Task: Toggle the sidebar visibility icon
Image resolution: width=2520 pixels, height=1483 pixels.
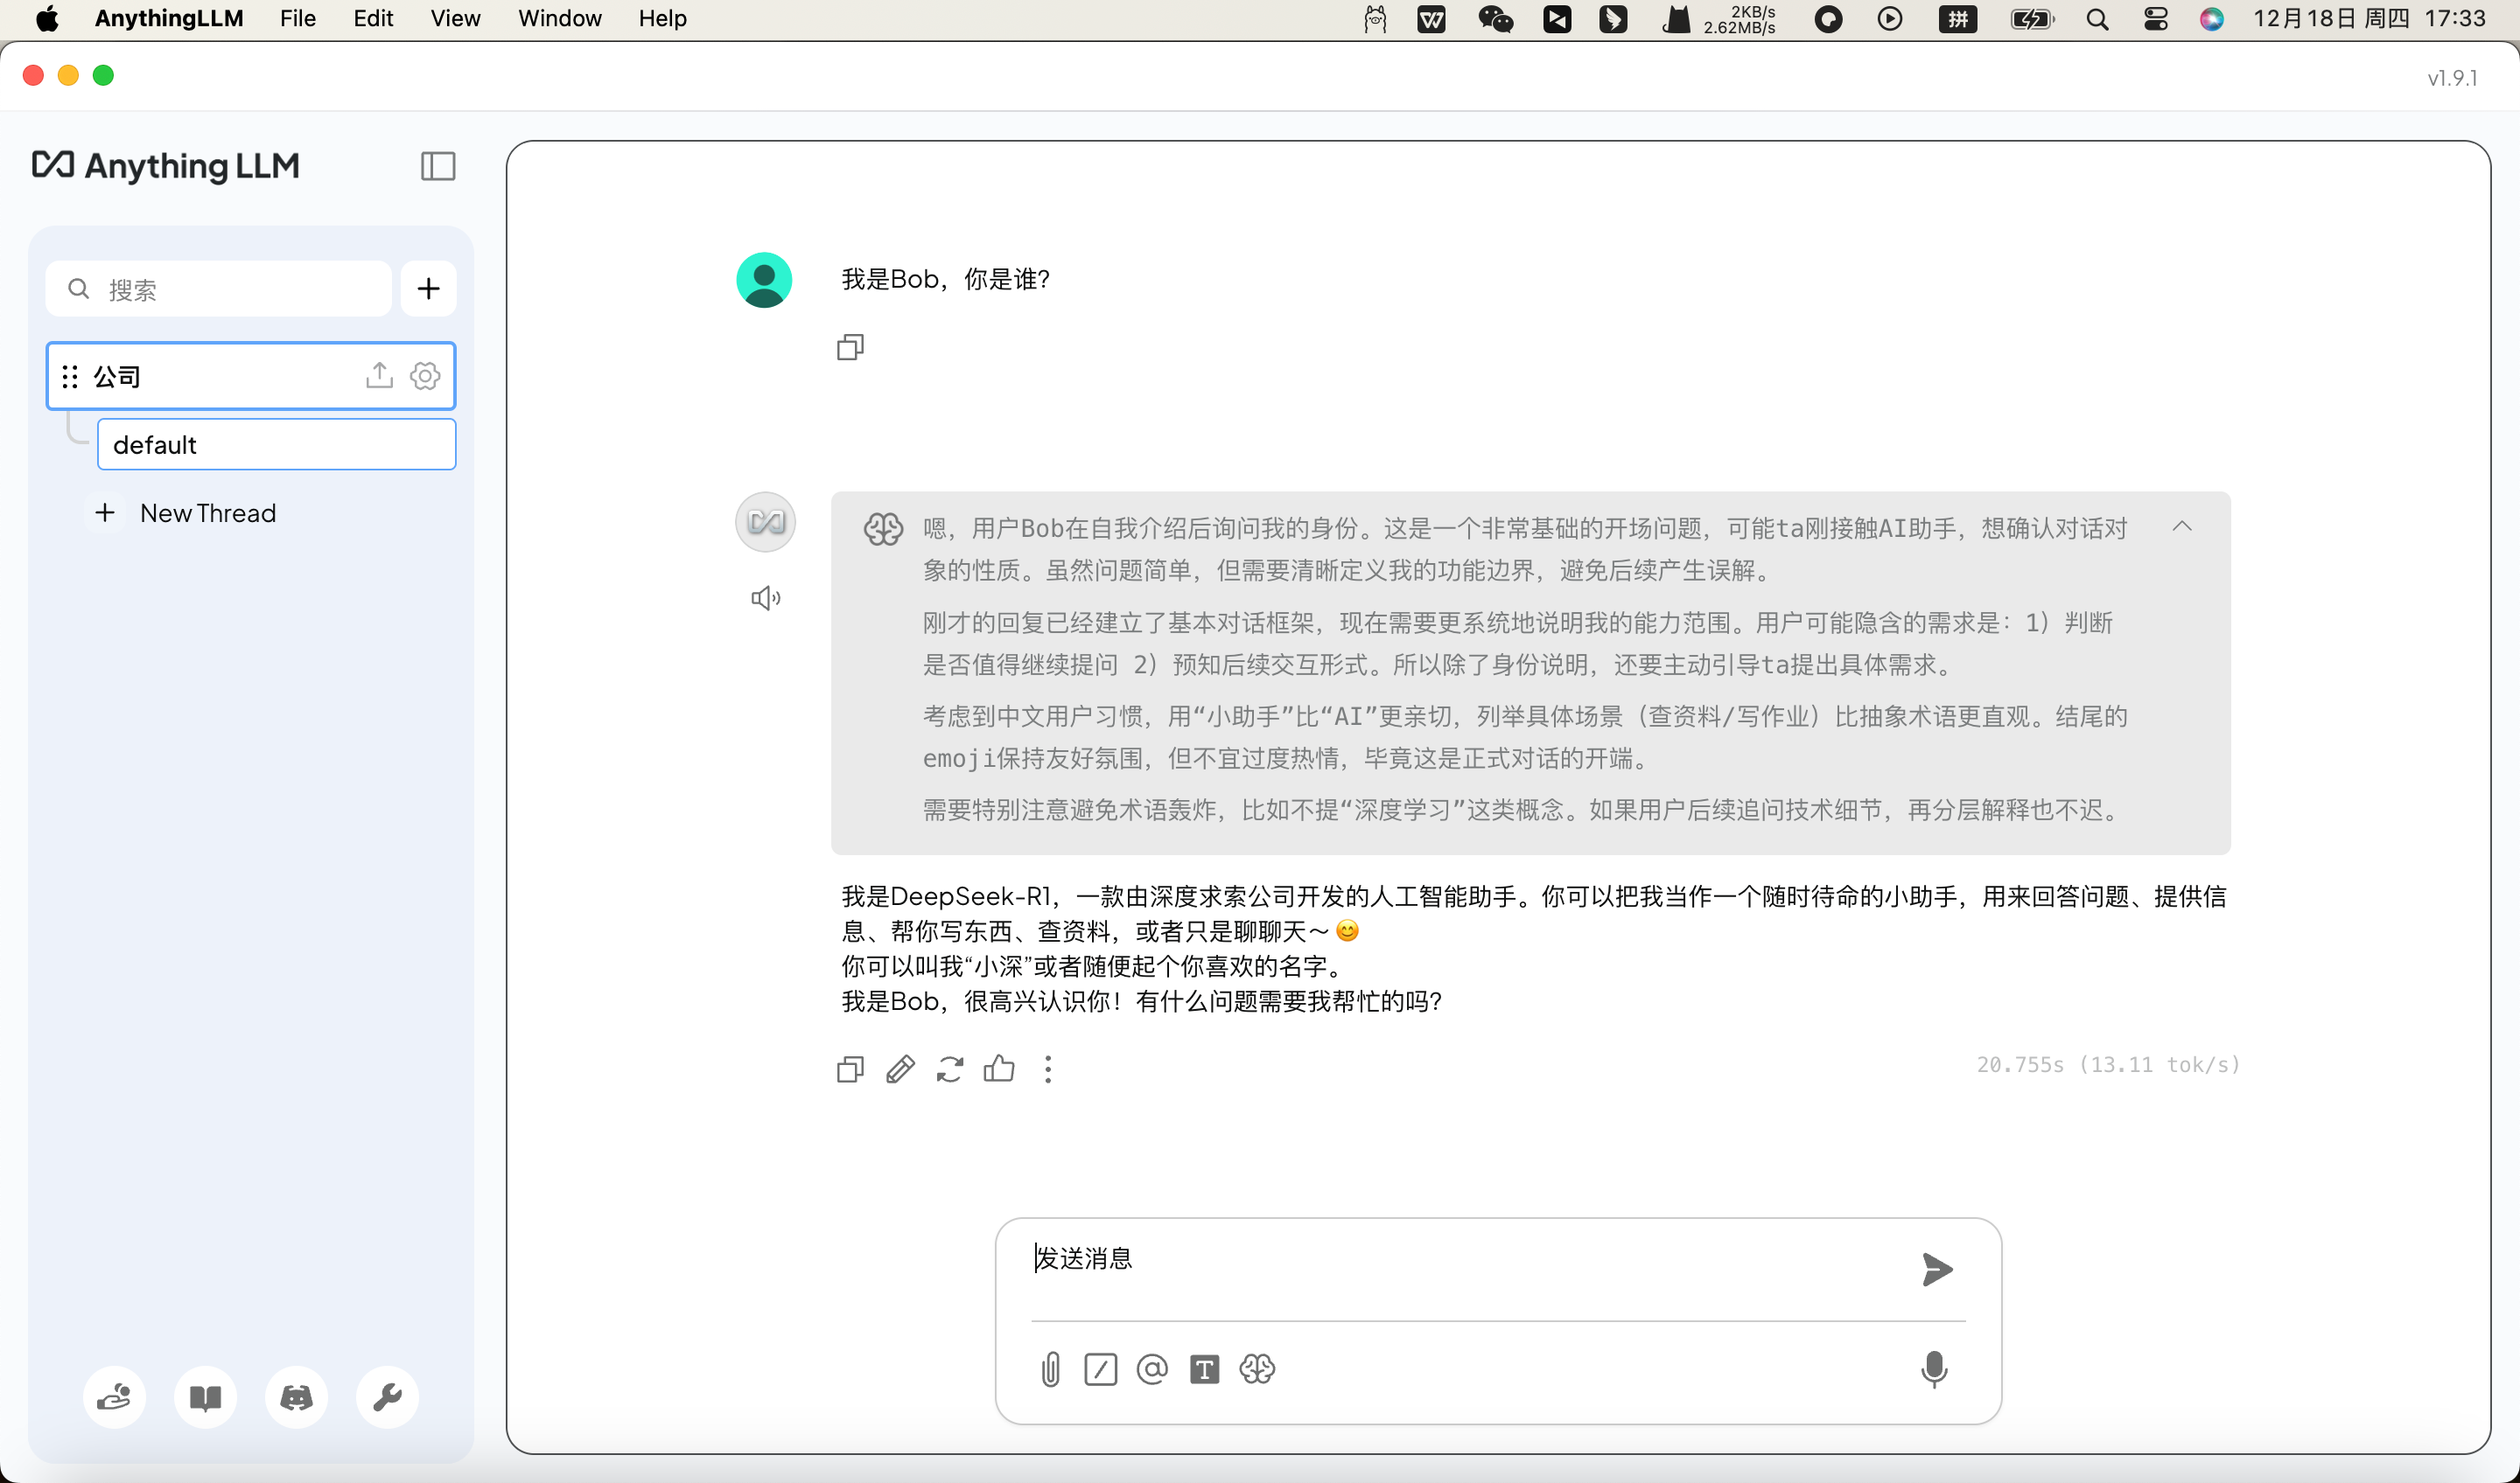Action: click(437, 166)
